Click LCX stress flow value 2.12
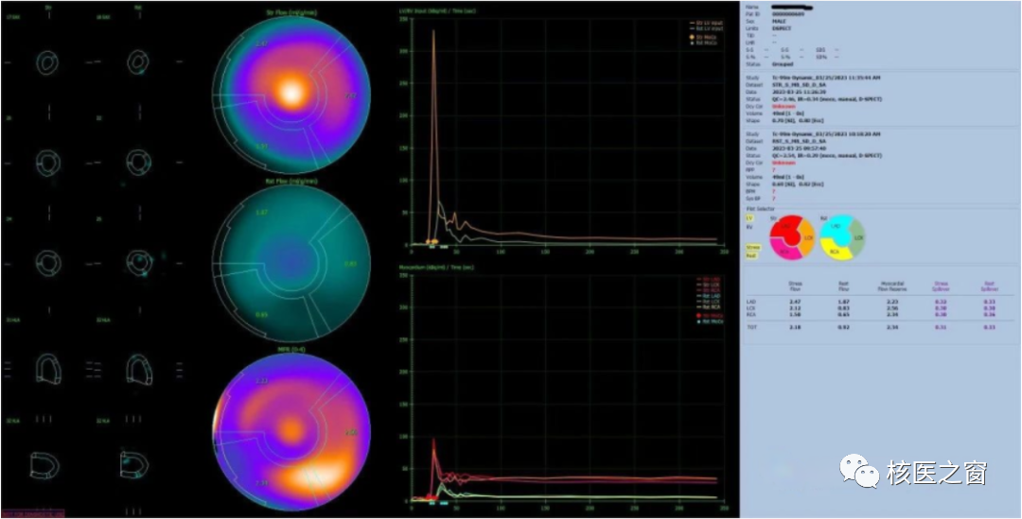1022x519 pixels. click(795, 308)
